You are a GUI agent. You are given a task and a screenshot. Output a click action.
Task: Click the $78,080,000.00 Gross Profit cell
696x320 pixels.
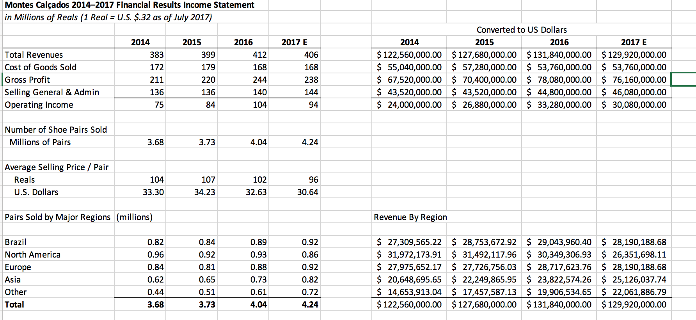[x=559, y=80]
